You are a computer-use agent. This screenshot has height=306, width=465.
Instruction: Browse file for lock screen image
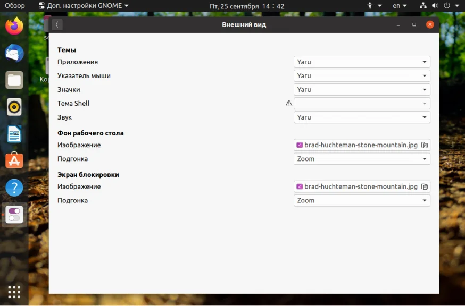pyautogui.click(x=425, y=186)
